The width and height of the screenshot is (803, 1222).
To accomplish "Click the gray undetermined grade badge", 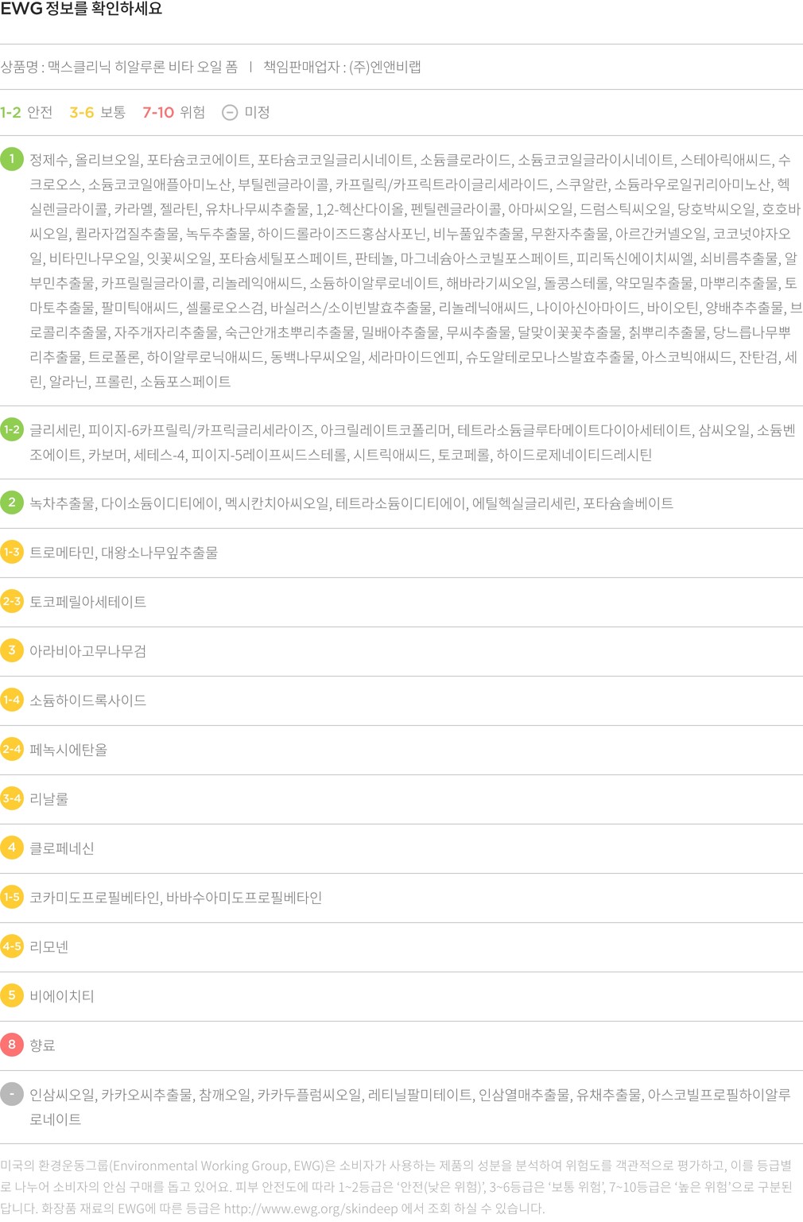I will click(12, 1094).
